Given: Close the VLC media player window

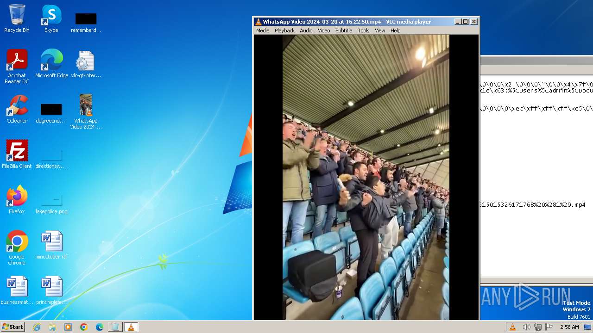Looking at the screenshot, I should click(474, 22).
